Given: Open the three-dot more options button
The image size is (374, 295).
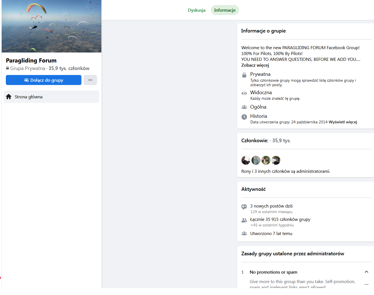Looking at the screenshot, I should (x=90, y=80).
